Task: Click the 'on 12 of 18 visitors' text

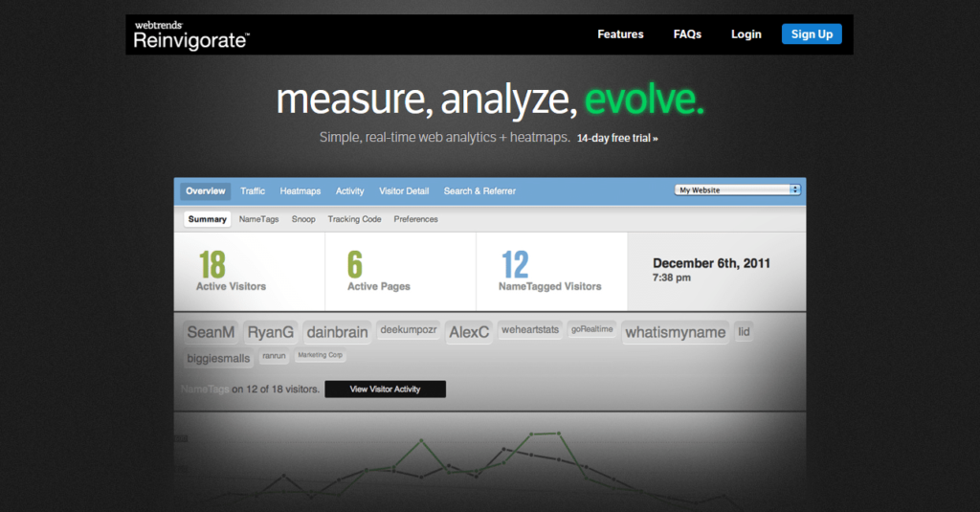Action: pyautogui.click(x=275, y=389)
